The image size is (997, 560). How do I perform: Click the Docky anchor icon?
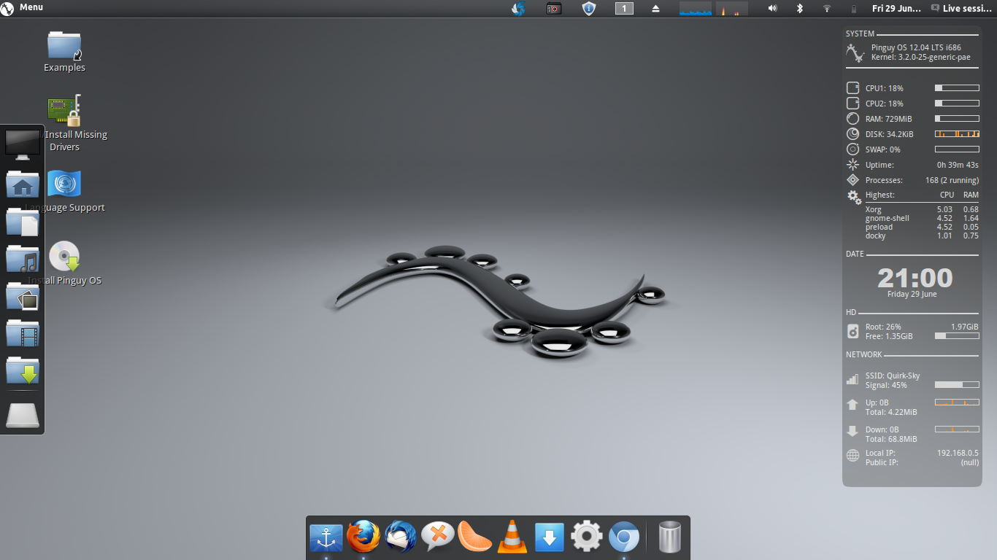[326, 538]
